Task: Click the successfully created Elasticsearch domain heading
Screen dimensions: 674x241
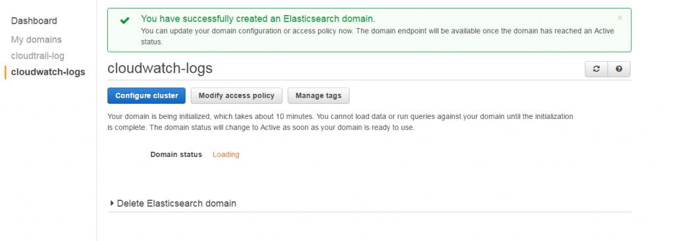Action: coord(258,19)
